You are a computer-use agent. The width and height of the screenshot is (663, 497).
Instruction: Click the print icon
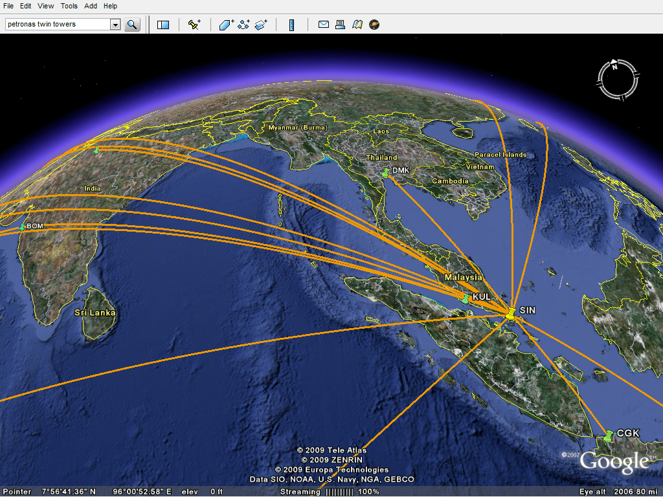(x=340, y=25)
